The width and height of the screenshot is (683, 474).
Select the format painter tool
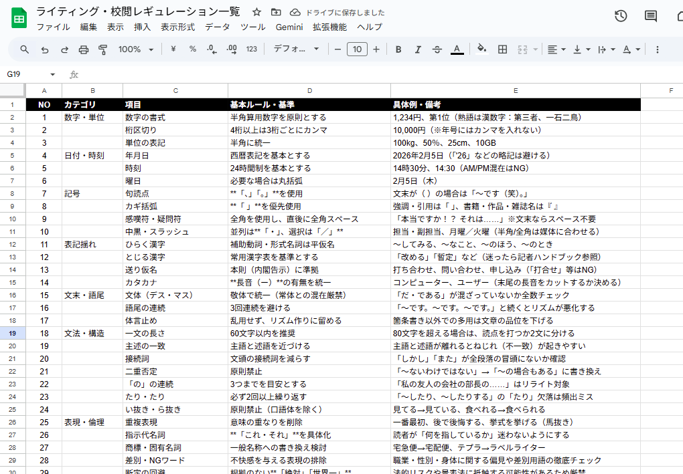pos(101,49)
